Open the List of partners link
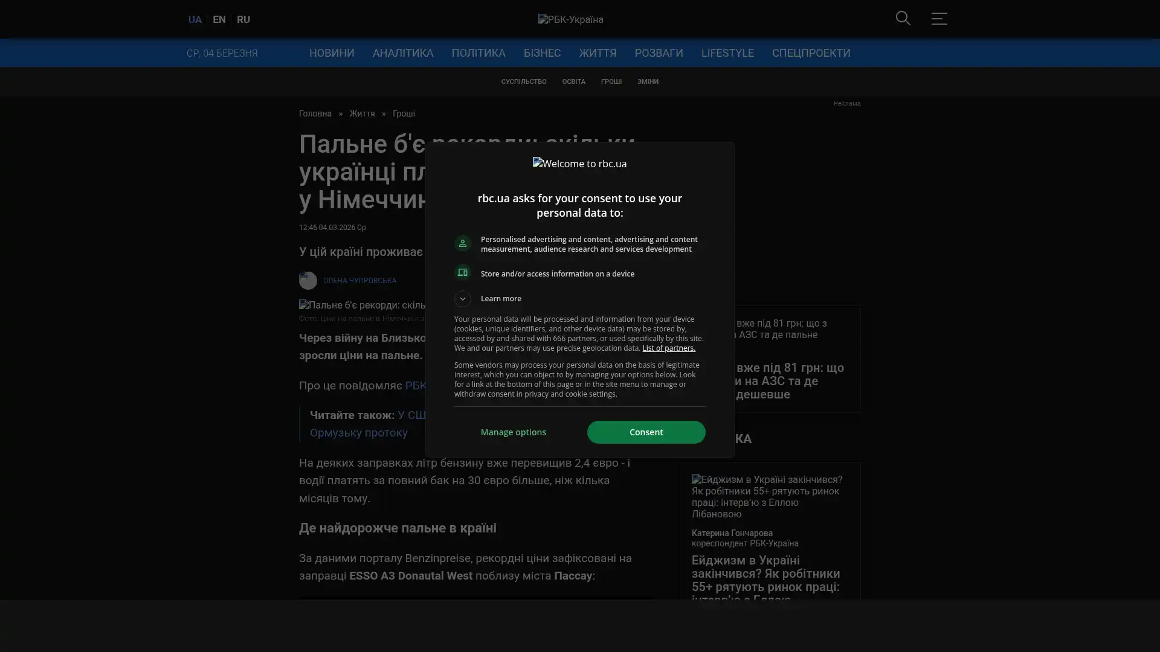The image size is (1160, 652). pyautogui.click(x=668, y=348)
